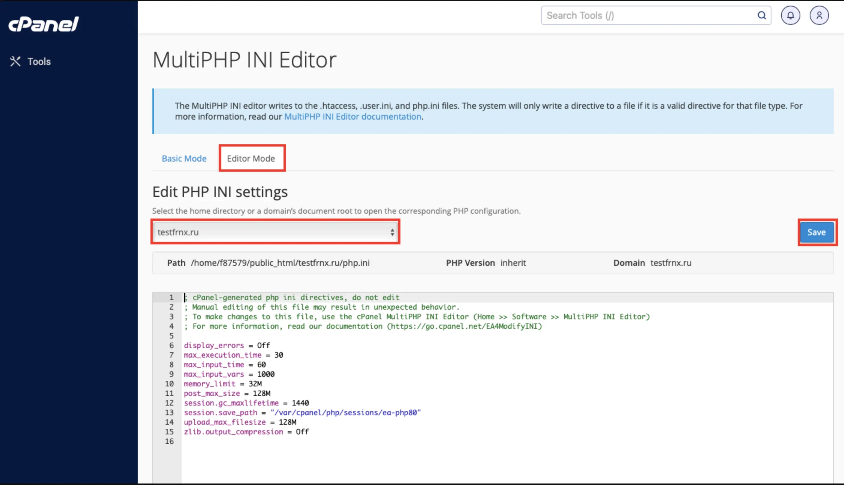The height and width of the screenshot is (485, 844).
Task: Click the Edit PHP INI settings heading
Action: (220, 192)
